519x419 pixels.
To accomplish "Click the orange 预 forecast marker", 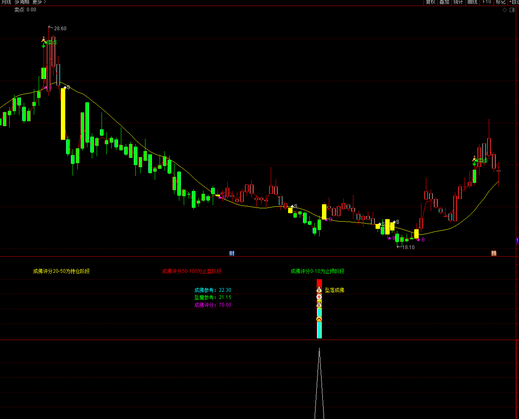I will (x=494, y=253).
